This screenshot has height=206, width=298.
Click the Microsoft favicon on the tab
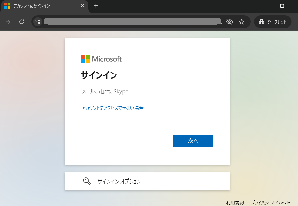coord(7,6)
